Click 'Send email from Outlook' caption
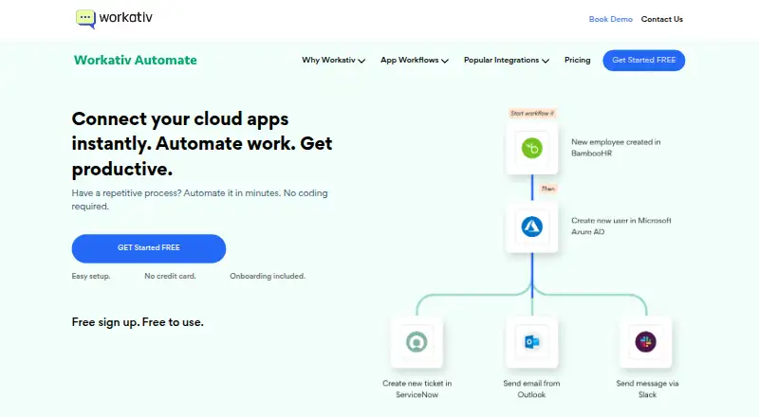Viewport: 759px width, 417px height. (531, 389)
